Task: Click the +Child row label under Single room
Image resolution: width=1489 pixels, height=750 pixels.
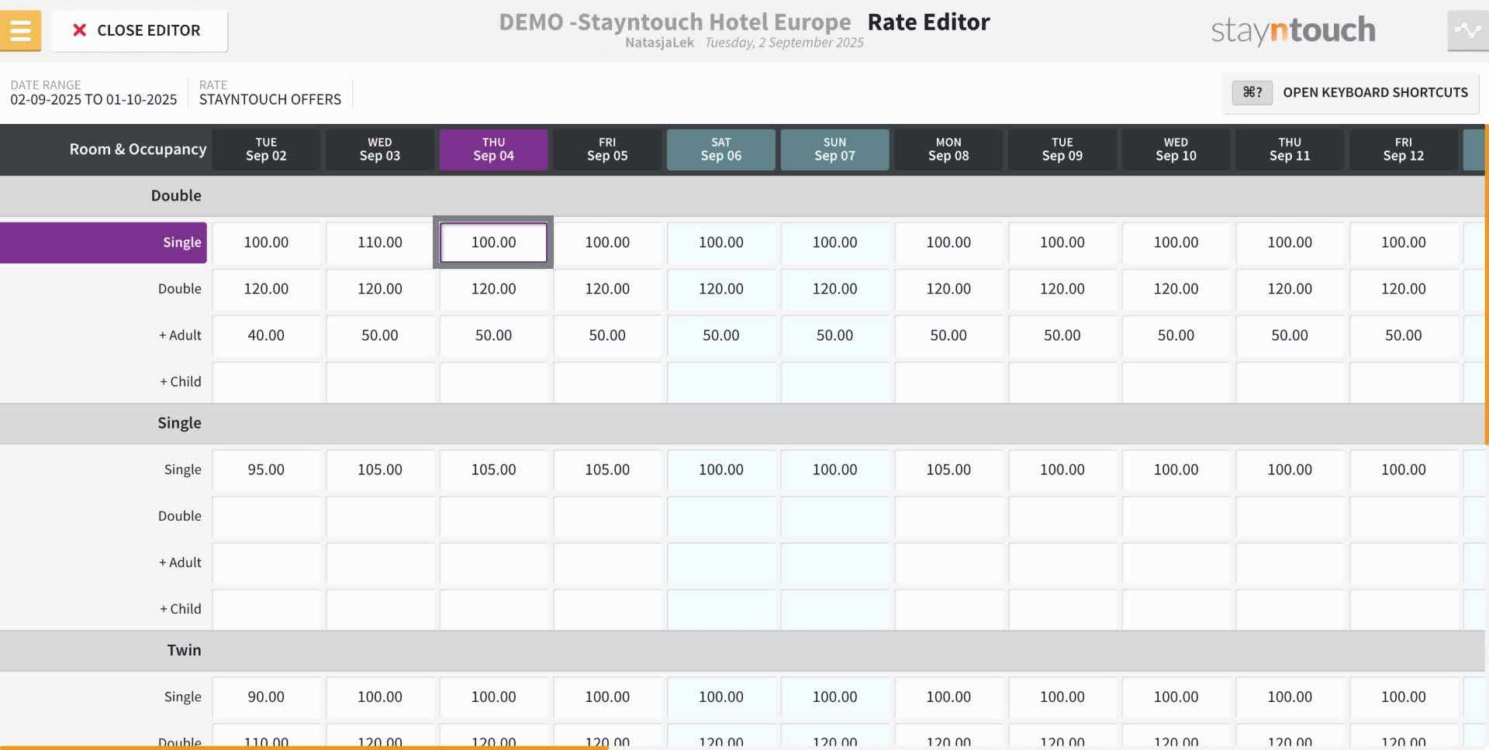Action: (180, 609)
